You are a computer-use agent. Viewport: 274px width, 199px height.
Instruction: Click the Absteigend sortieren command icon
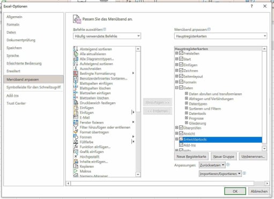click(76, 49)
